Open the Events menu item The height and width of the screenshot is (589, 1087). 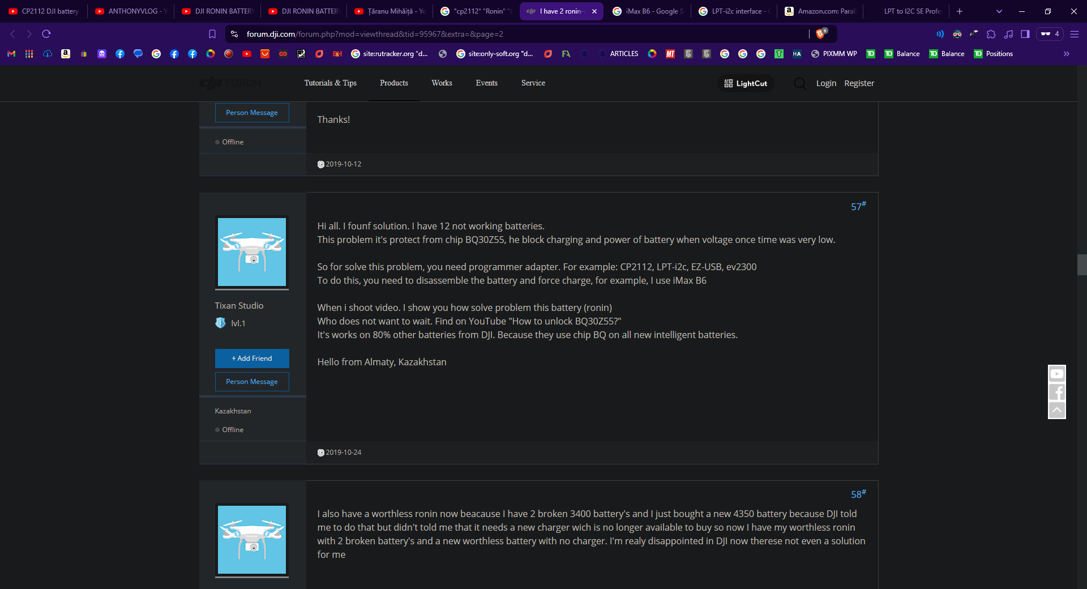[487, 83]
